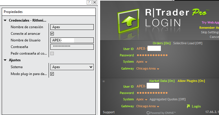Click the Contraseña password field
Viewport: 219px width, 115px height.
point(72,47)
